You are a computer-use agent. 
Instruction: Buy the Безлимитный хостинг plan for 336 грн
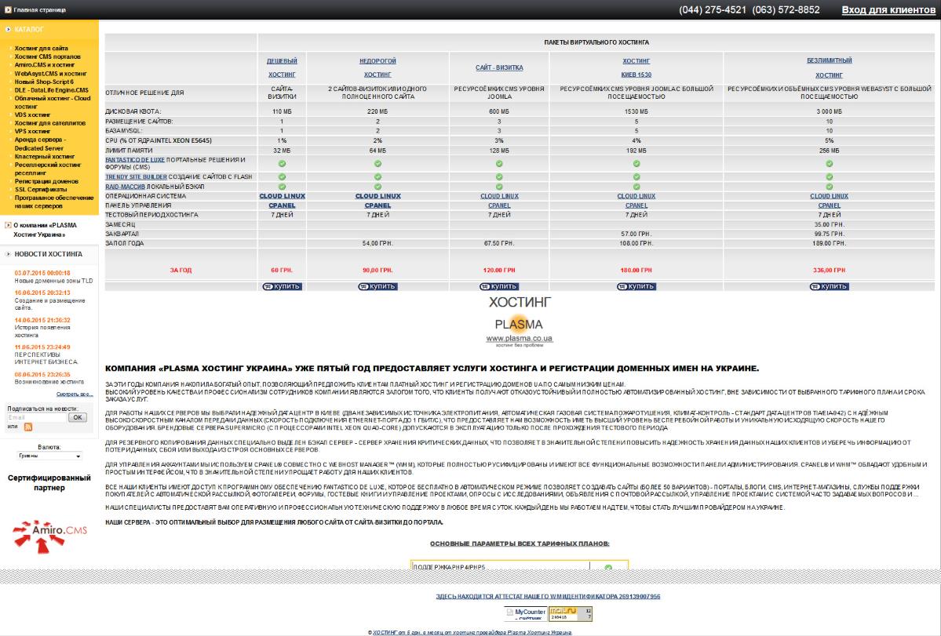(x=829, y=286)
